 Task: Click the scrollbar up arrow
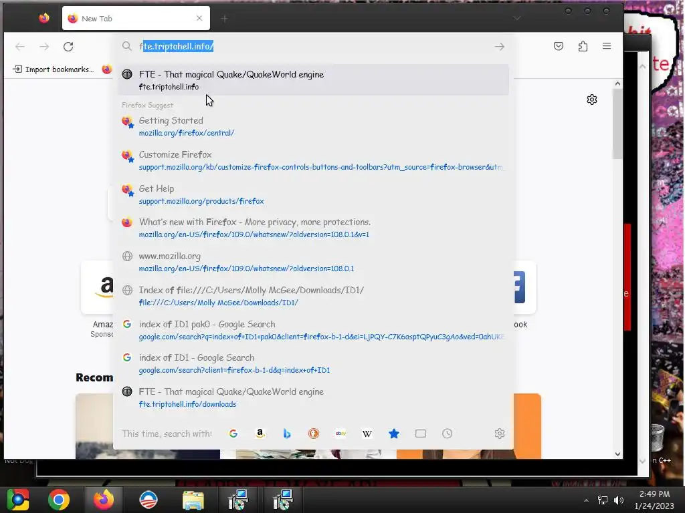point(617,83)
